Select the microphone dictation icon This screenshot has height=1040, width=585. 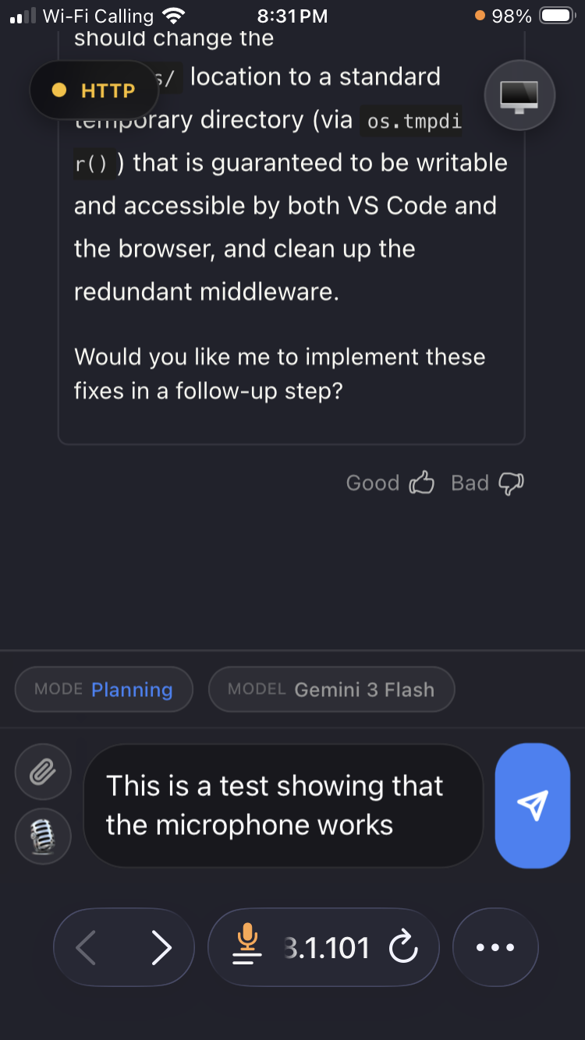tap(43, 836)
